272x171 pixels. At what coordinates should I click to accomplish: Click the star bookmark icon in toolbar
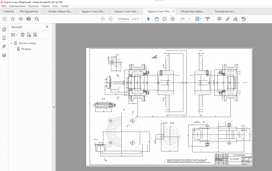pos(13,19)
